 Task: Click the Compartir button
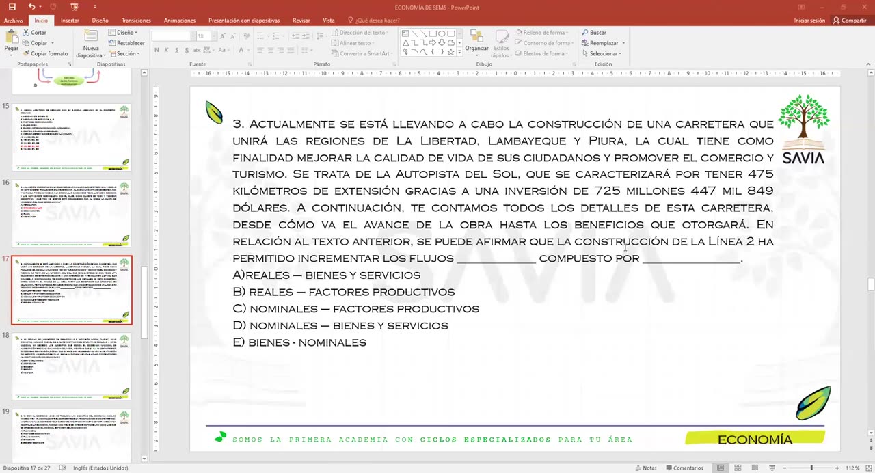[850, 21]
